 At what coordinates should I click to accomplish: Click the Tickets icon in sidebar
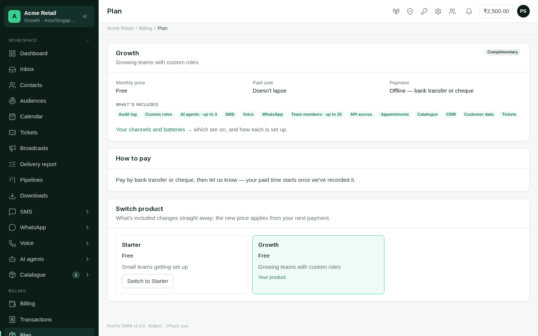click(x=12, y=133)
